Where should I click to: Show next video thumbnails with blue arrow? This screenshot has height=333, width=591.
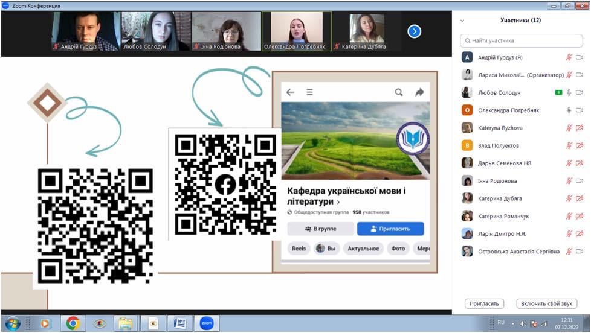[414, 31]
